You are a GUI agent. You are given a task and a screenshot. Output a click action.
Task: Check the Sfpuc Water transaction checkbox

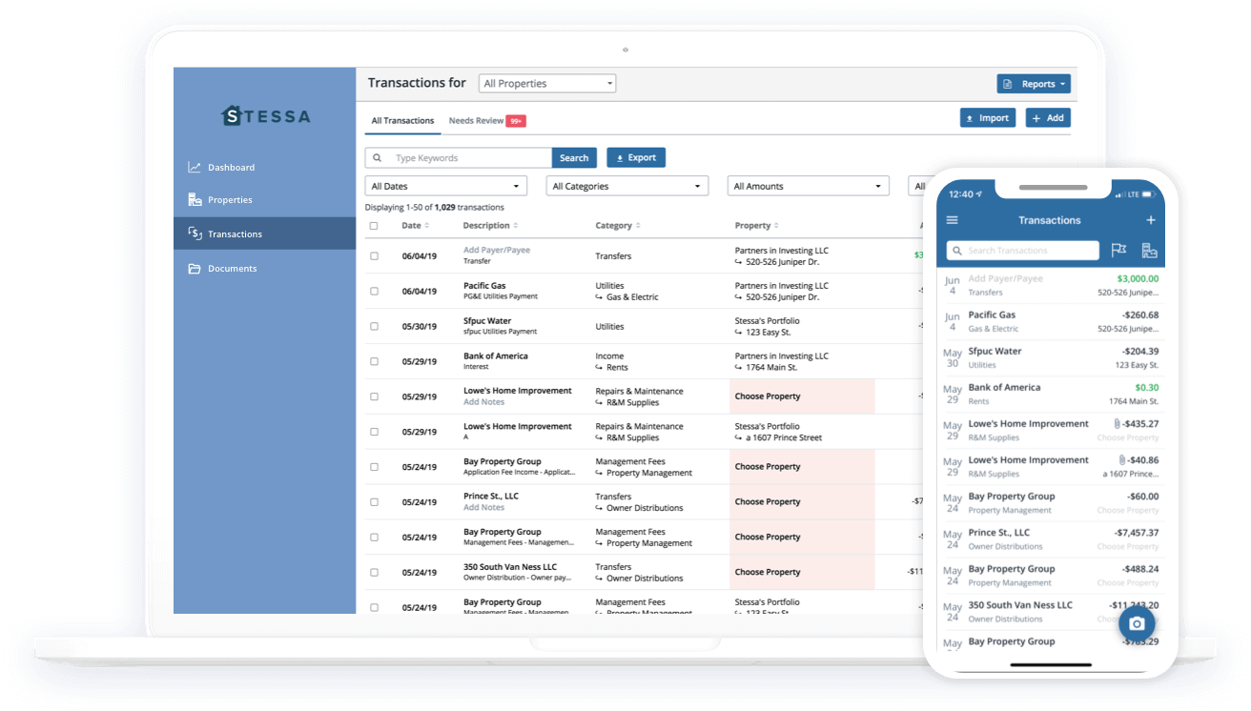coord(374,326)
